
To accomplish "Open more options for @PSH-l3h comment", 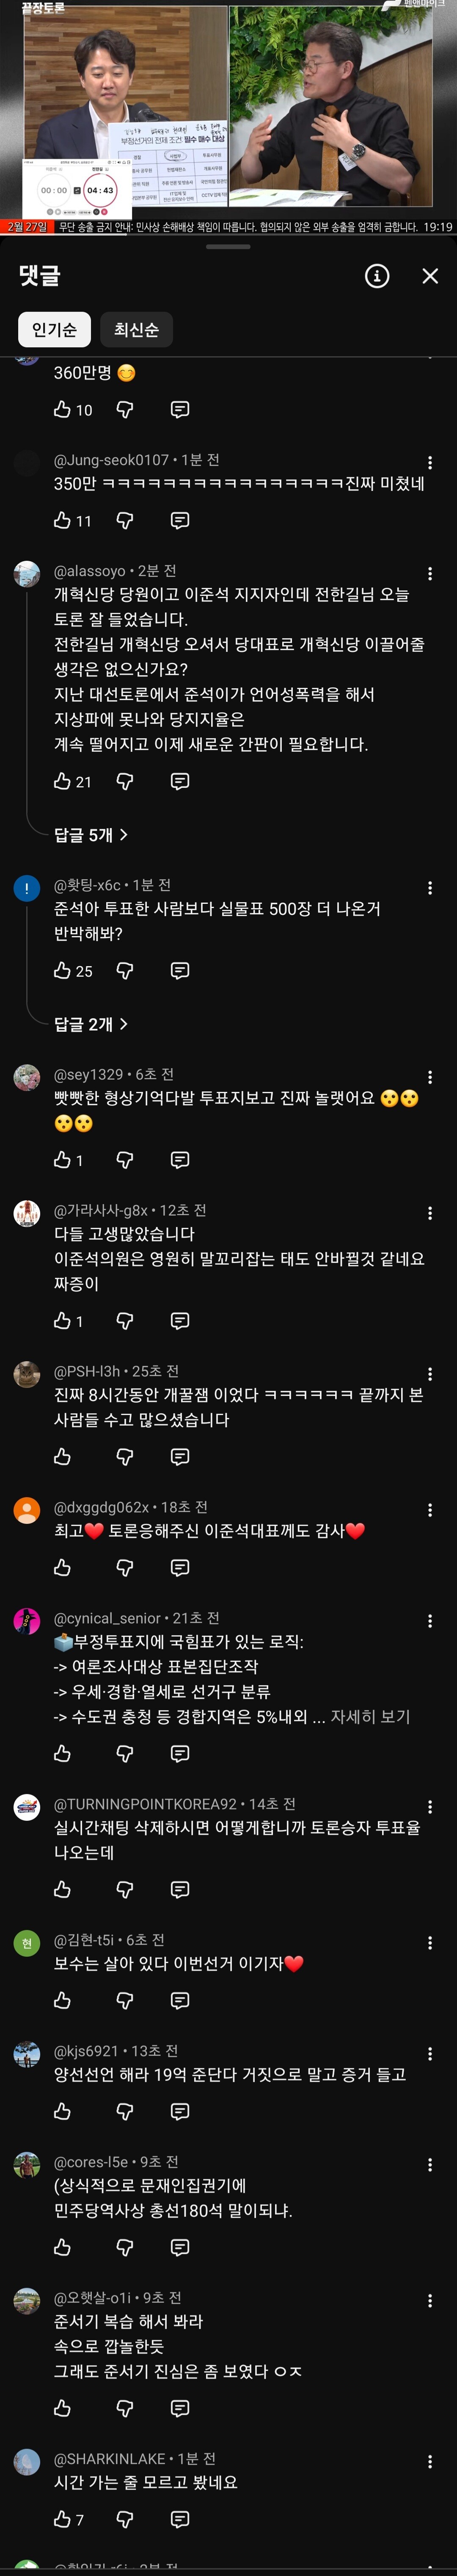I will (x=430, y=1374).
